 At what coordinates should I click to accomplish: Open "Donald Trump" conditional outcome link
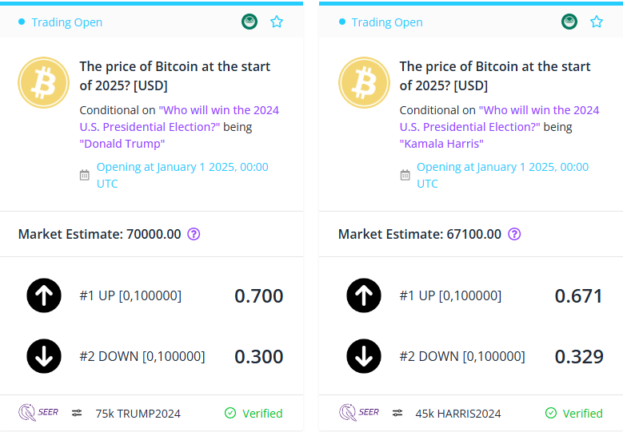click(122, 144)
